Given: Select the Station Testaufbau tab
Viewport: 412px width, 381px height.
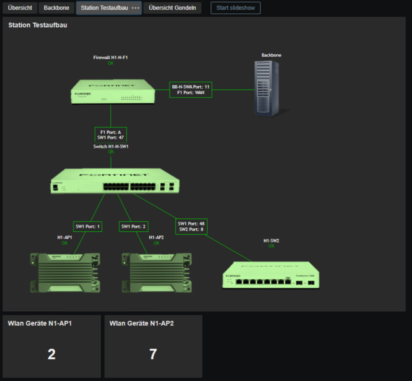Looking at the screenshot, I should [x=104, y=8].
